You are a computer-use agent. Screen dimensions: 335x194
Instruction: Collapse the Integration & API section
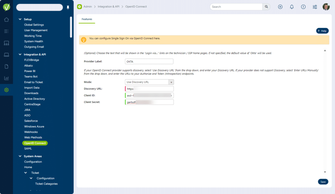point(20,54)
